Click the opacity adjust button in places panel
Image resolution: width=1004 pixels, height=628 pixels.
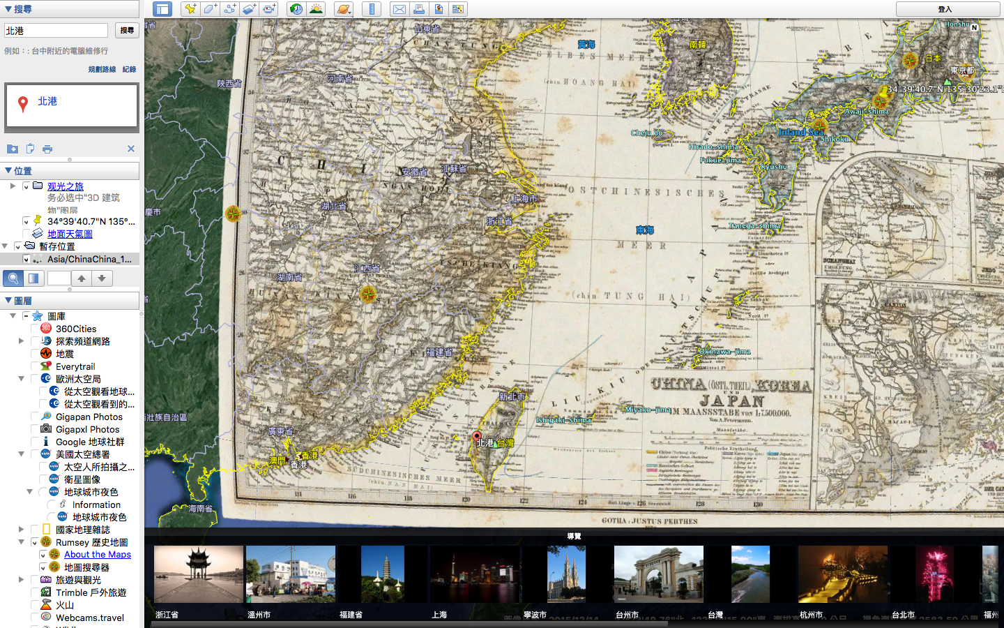(x=33, y=278)
